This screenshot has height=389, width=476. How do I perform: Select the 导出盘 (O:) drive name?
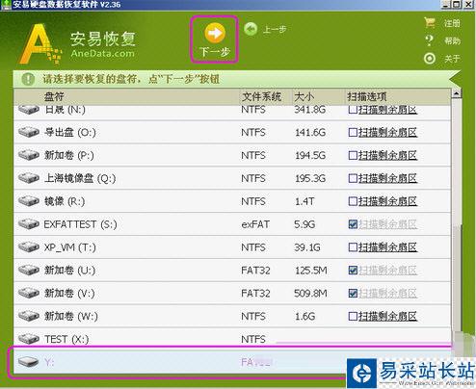(70, 132)
